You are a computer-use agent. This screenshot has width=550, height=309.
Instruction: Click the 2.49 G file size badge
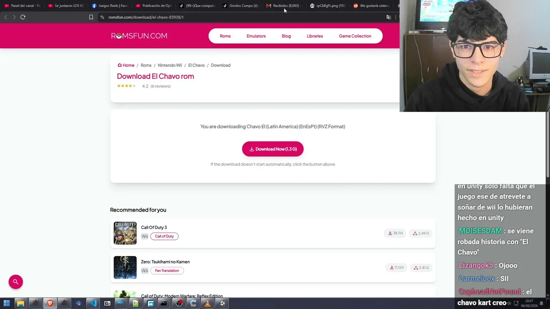point(421,233)
